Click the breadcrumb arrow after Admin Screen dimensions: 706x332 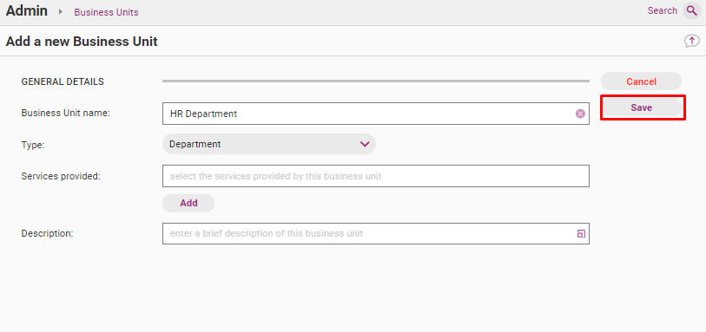pyautogui.click(x=60, y=11)
